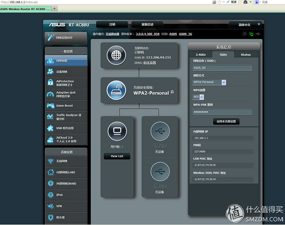Screen dimensions: 285x225
Task: Click the USB 2.0 port icon
Action: tap(160, 172)
